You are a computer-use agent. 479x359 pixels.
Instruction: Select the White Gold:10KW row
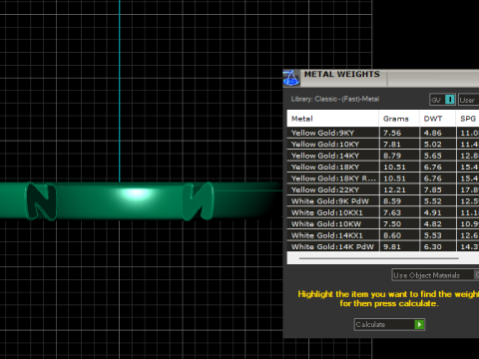tap(383, 224)
